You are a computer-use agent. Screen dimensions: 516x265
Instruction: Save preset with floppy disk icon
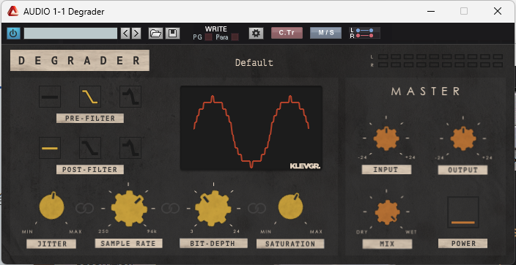tap(172, 33)
